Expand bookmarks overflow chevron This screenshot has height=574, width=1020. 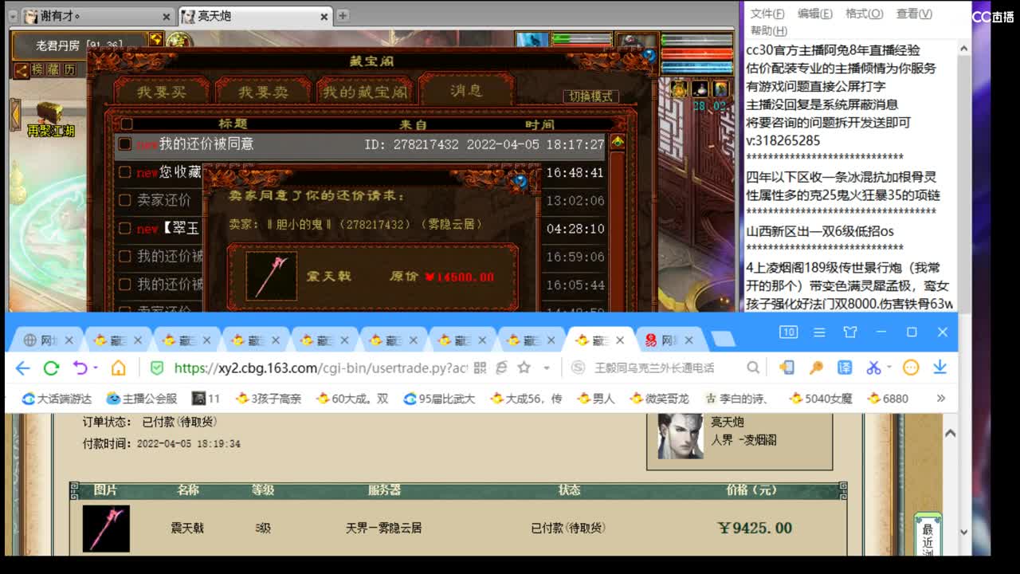(940, 398)
